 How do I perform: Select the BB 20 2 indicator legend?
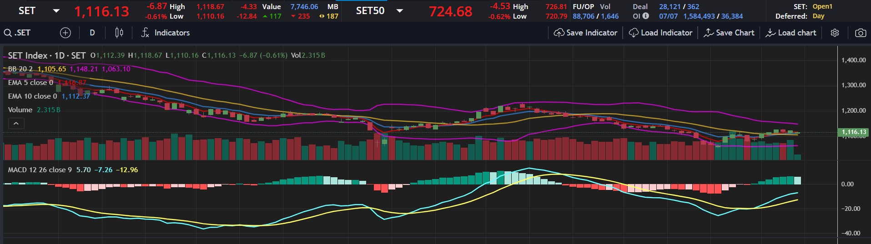(20, 69)
